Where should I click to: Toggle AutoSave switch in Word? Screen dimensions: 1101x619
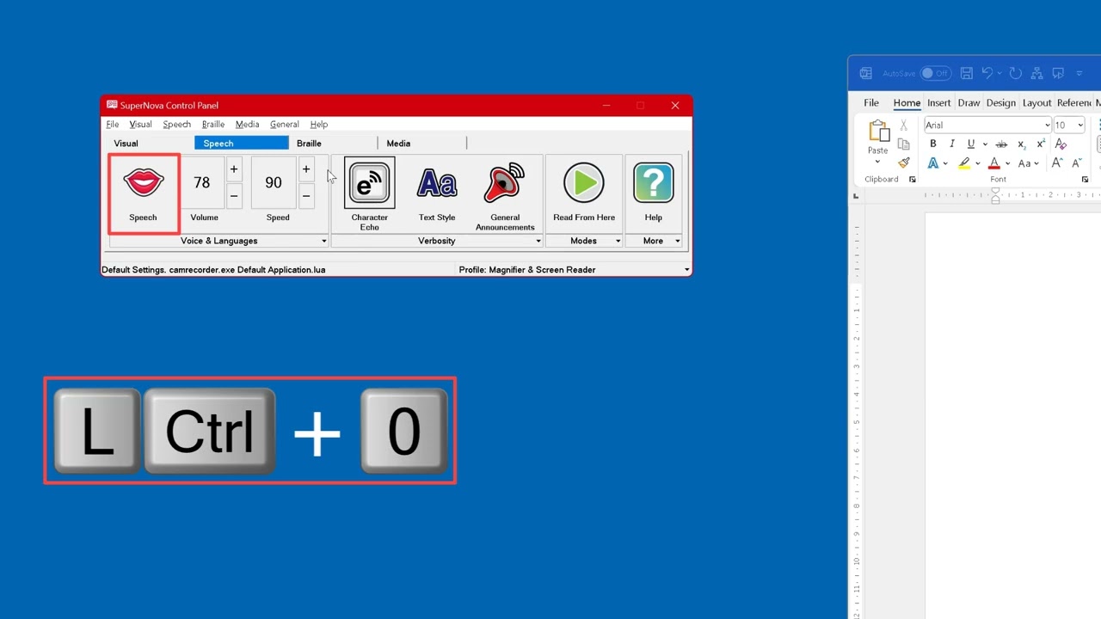[936, 73]
